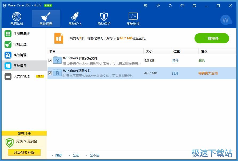Click 打开 link for Windows下载安装文件

tap(175, 60)
